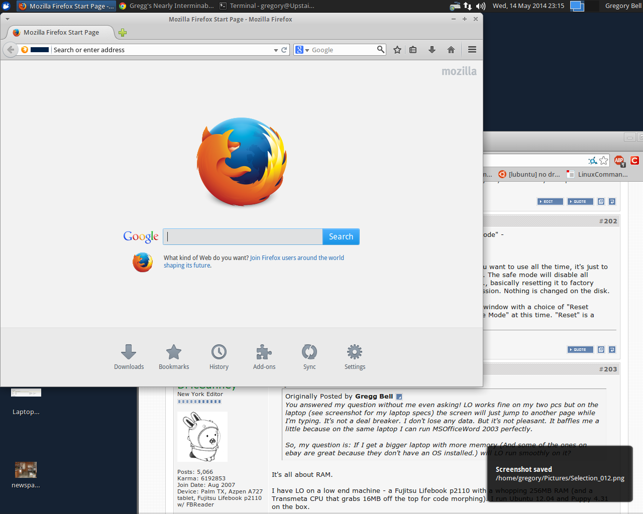Viewport: 643px width, 514px height.
Task: Open Settings from the start page launcher
Action: coord(355,357)
